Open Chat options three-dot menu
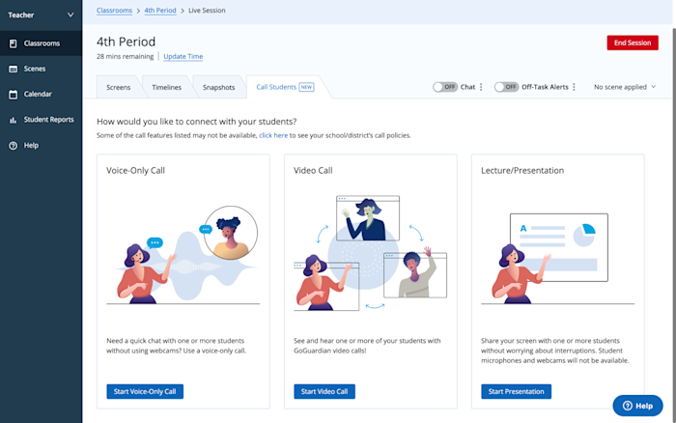 (x=481, y=87)
